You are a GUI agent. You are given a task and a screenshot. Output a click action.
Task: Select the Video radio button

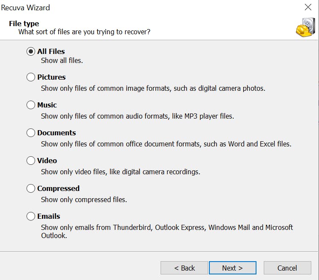point(31,161)
